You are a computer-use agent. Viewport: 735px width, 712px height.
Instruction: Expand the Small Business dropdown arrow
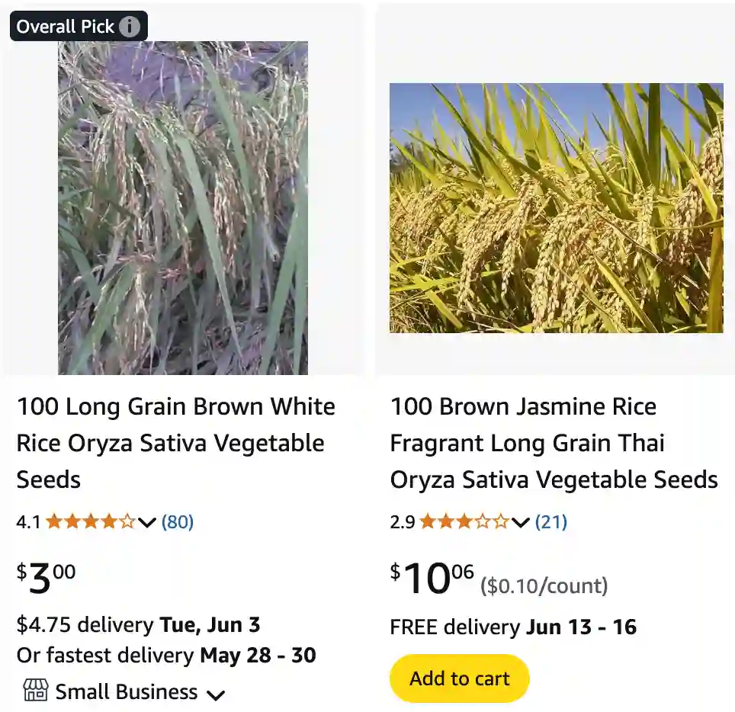coord(216,694)
